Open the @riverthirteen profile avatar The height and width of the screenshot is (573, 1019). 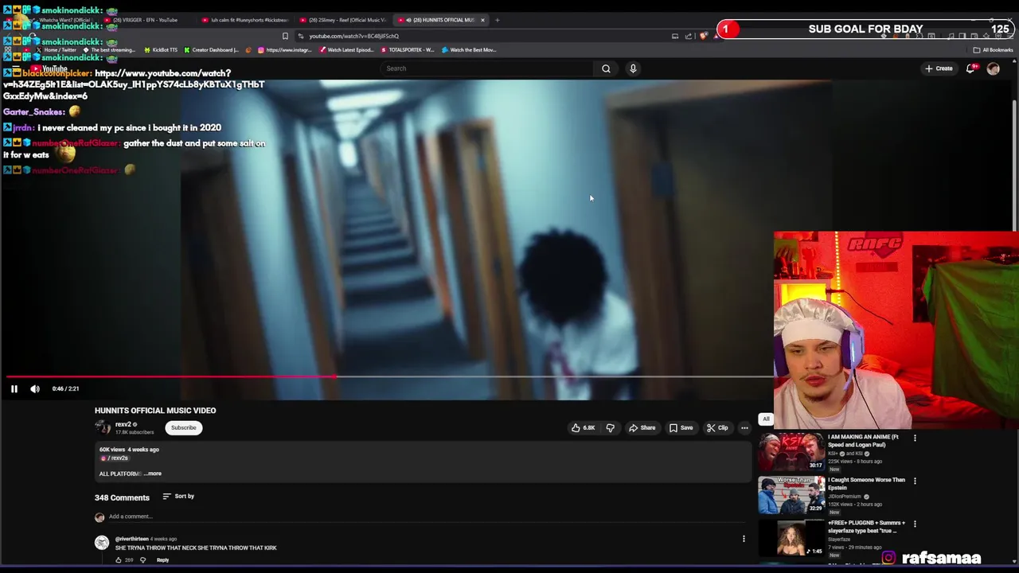coord(101,543)
